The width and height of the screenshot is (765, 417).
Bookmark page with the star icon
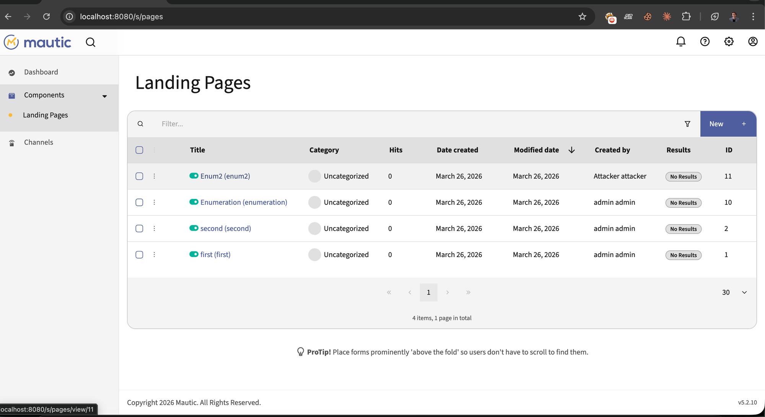click(x=582, y=16)
